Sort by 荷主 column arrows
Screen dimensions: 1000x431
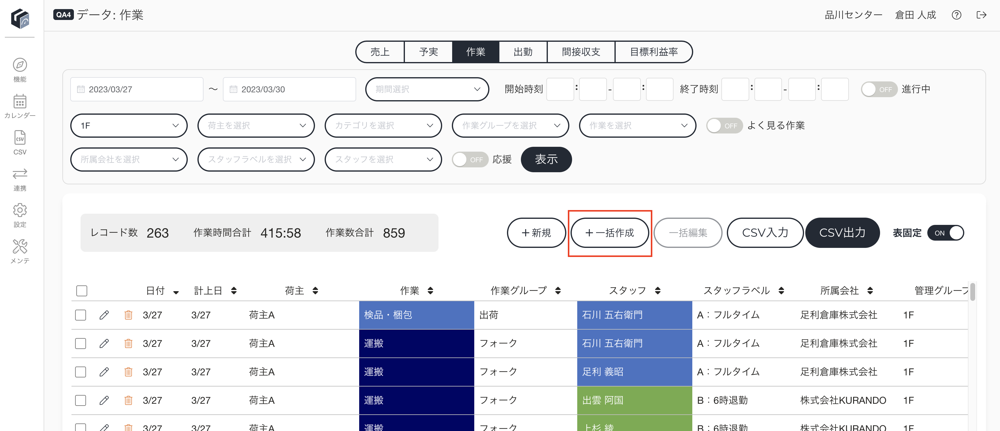(x=315, y=291)
